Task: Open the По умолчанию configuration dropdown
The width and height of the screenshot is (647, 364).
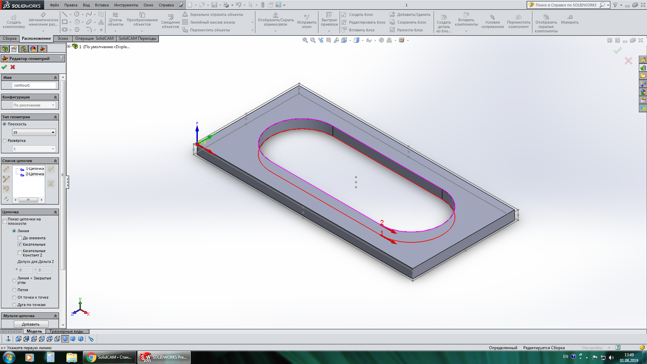Action: point(34,105)
